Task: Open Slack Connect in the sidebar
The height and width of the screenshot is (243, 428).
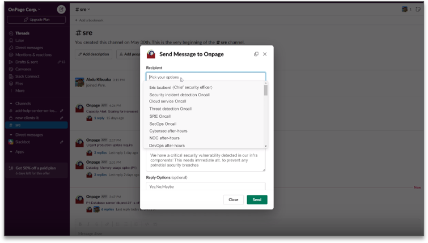Action: tap(27, 76)
